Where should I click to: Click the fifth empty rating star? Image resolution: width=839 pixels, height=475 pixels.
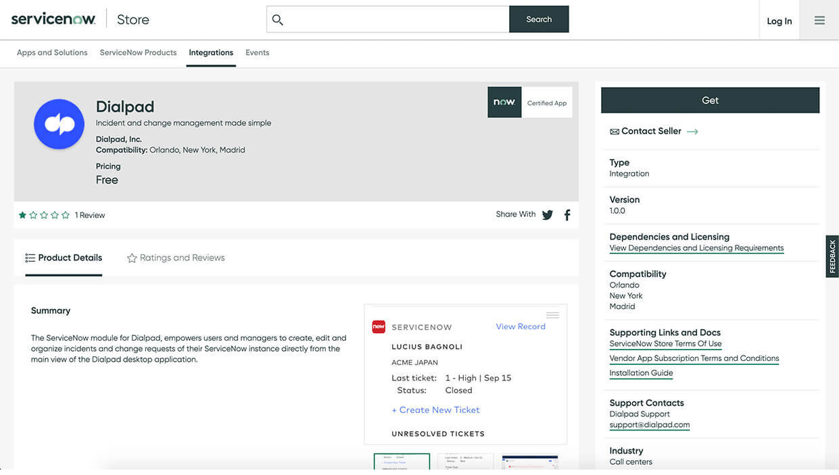click(x=66, y=215)
